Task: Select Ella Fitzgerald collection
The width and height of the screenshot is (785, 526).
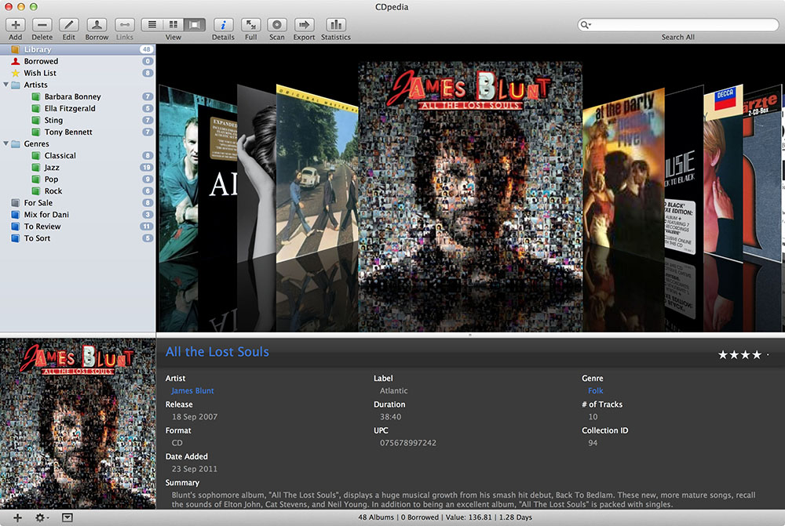Action: coord(78,108)
